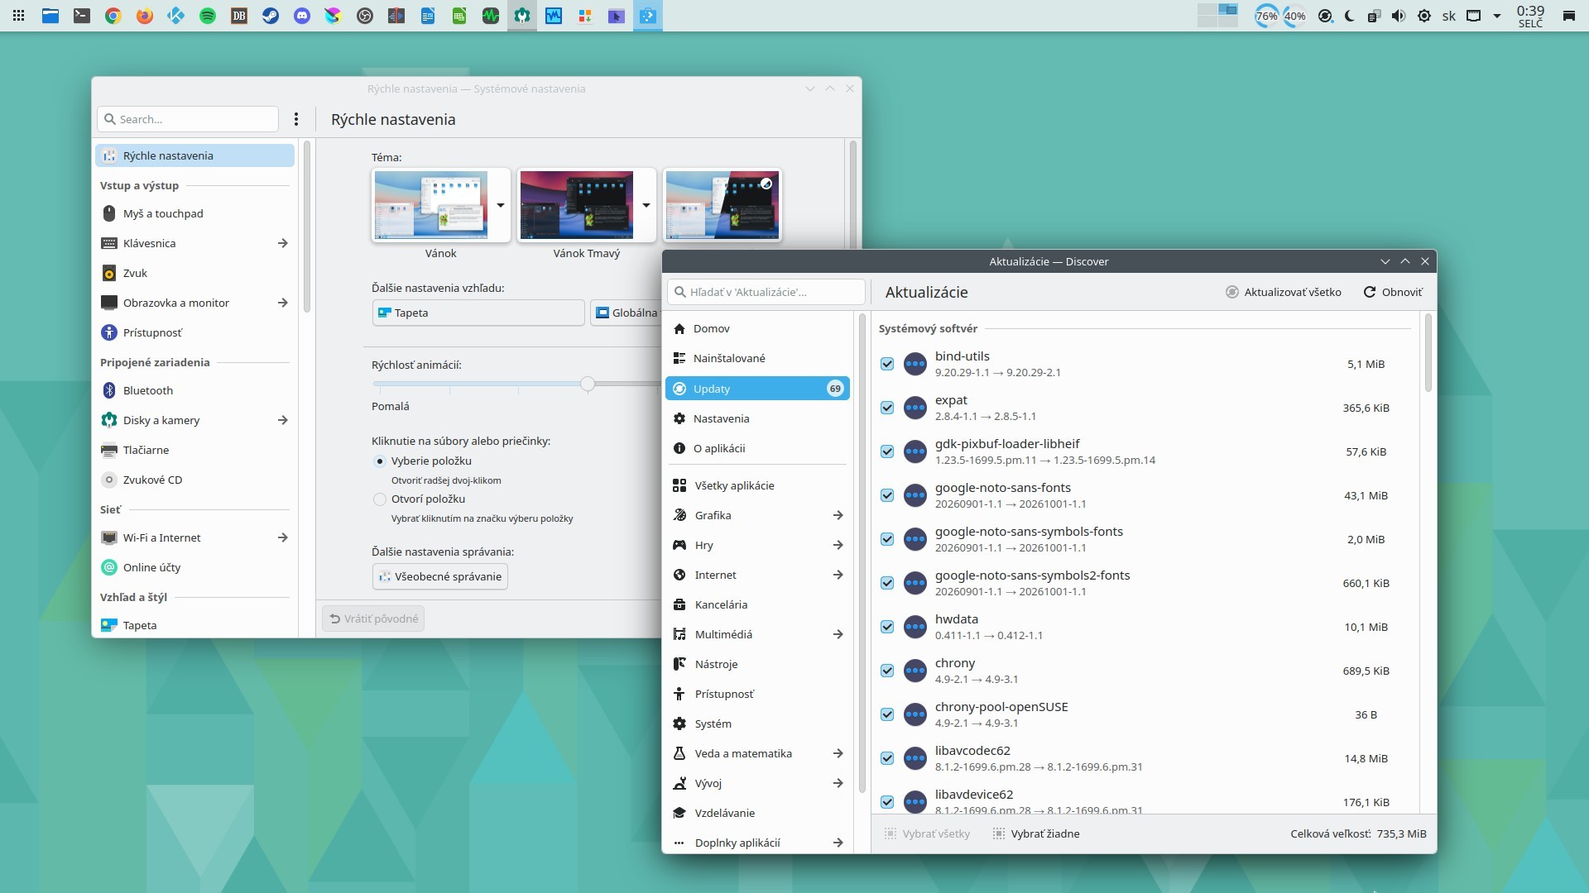The height and width of the screenshot is (893, 1589).
Task: Click the Discover search field 'Hľadať v Aktualizácie'
Action: [766, 292]
